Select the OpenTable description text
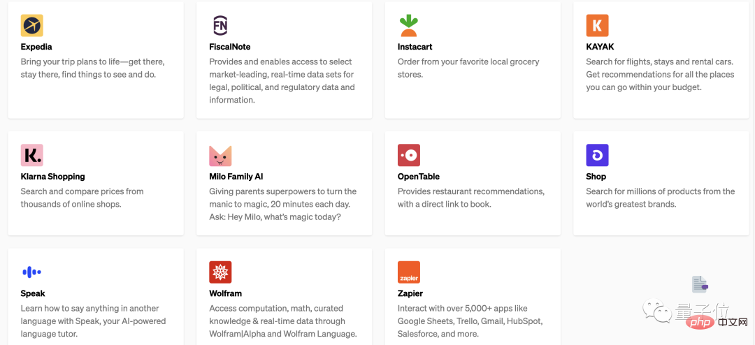The image size is (755, 345). pos(471,198)
